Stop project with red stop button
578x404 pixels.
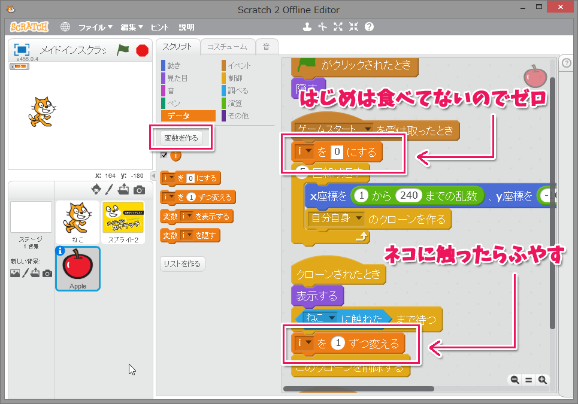pos(143,50)
